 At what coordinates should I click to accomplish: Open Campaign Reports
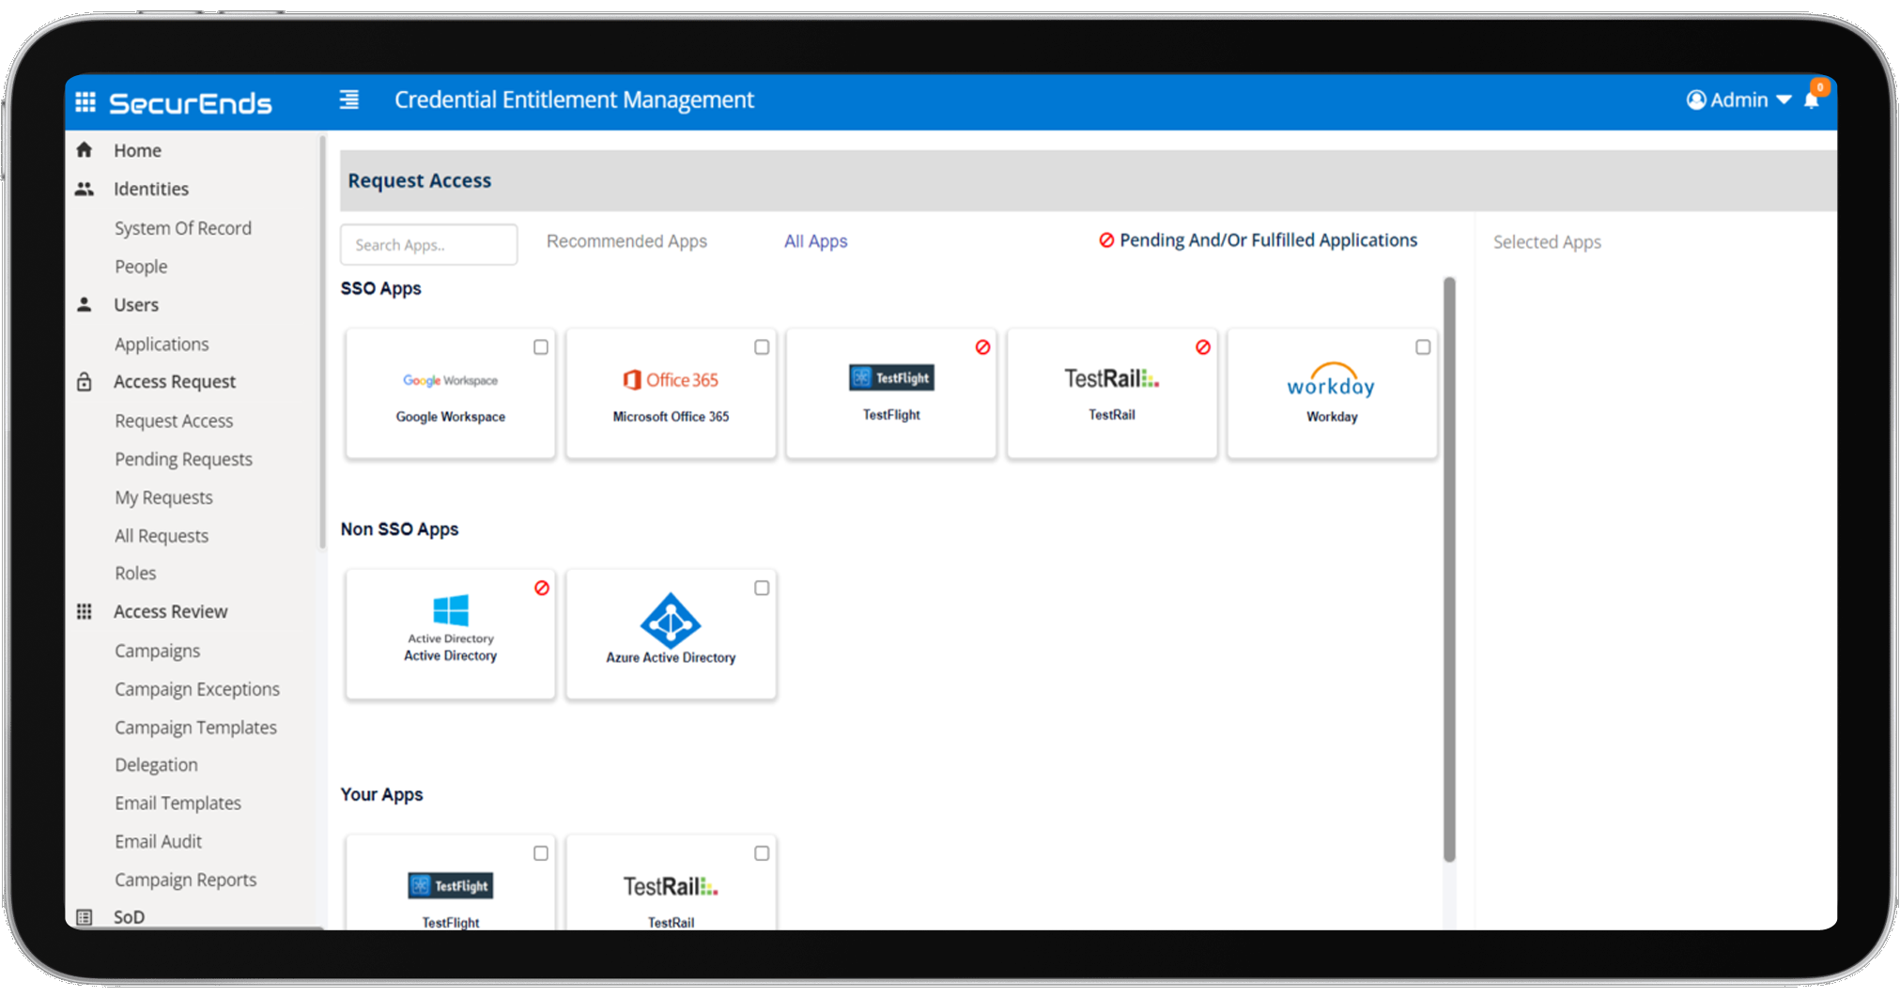click(185, 880)
